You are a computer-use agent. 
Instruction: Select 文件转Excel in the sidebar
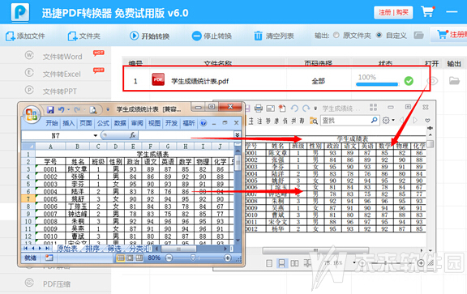pos(62,74)
